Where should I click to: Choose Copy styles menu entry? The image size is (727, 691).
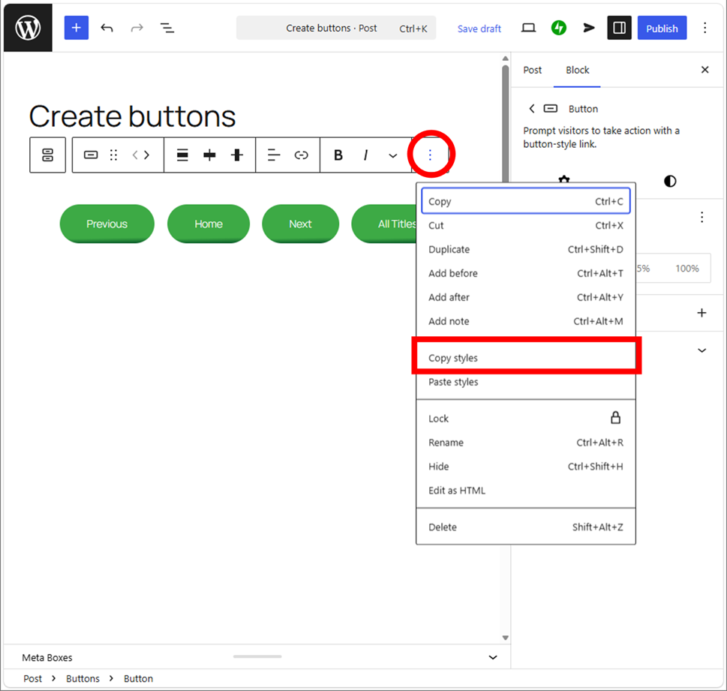coord(526,358)
